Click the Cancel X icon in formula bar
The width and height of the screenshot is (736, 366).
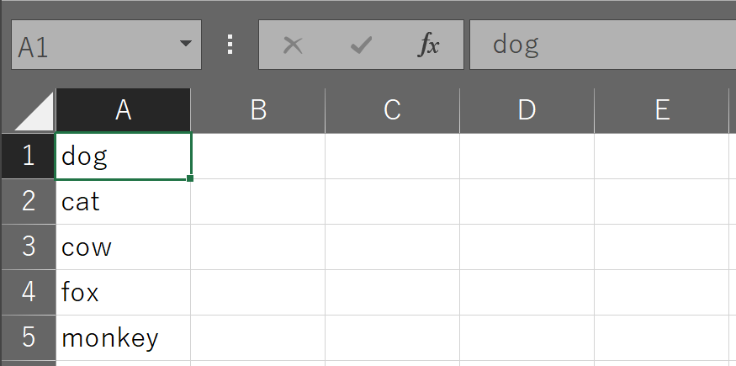[x=293, y=45]
